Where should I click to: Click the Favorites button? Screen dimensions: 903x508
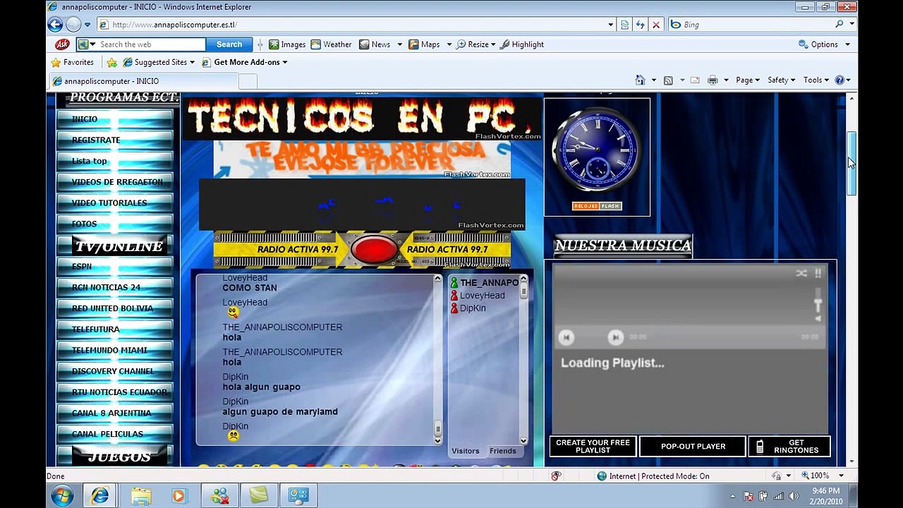pos(72,62)
